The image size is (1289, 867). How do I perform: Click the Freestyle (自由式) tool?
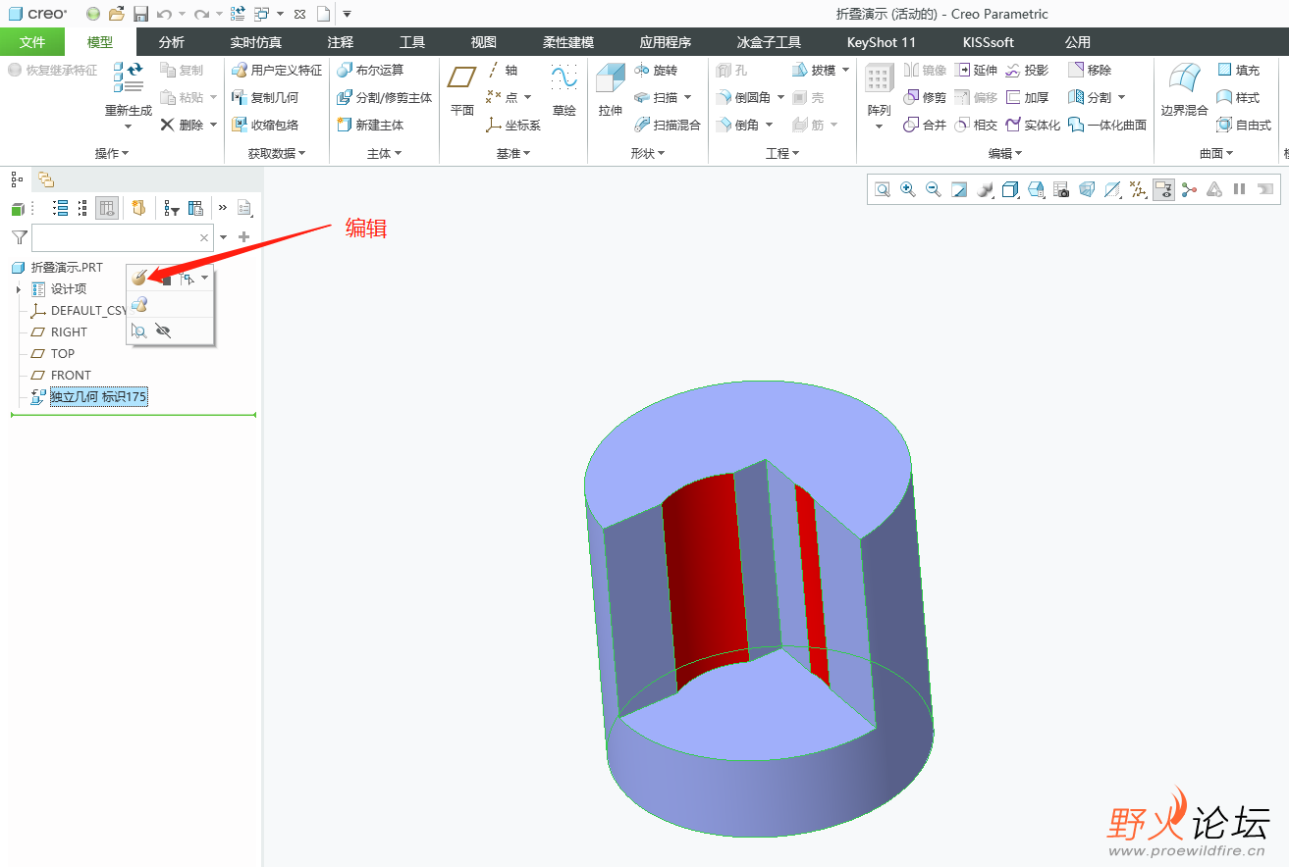click(x=1244, y=126)
